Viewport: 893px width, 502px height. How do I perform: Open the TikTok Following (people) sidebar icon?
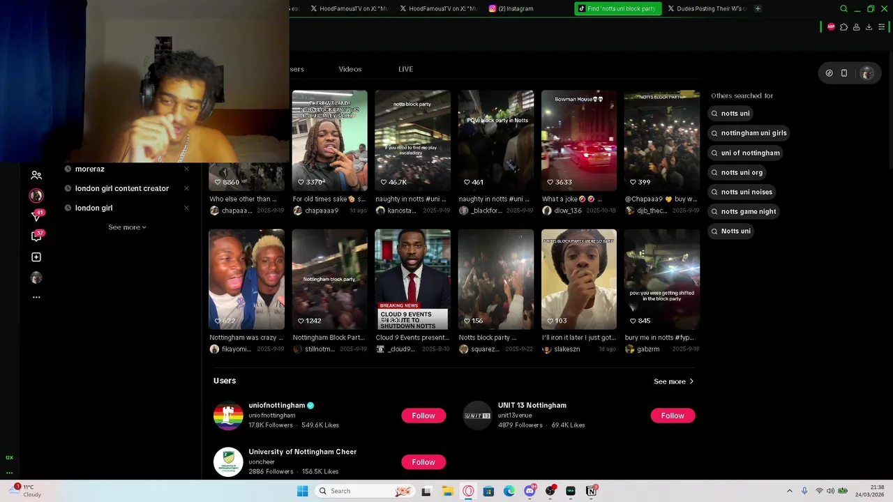[36, 175]
